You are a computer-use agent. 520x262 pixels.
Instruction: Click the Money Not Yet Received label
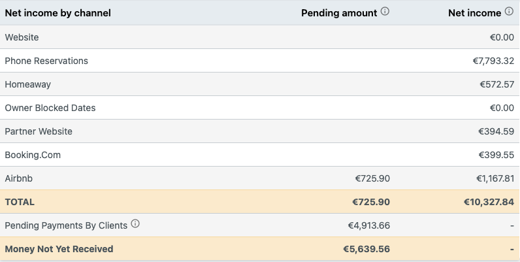pyautogui.click(x=59, y=249)
